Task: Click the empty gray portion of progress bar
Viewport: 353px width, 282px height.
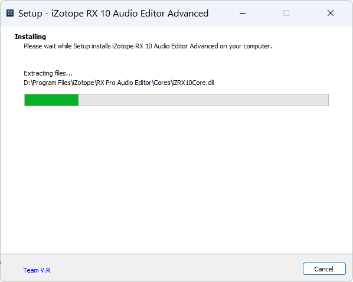Action: tap(203, 100)
